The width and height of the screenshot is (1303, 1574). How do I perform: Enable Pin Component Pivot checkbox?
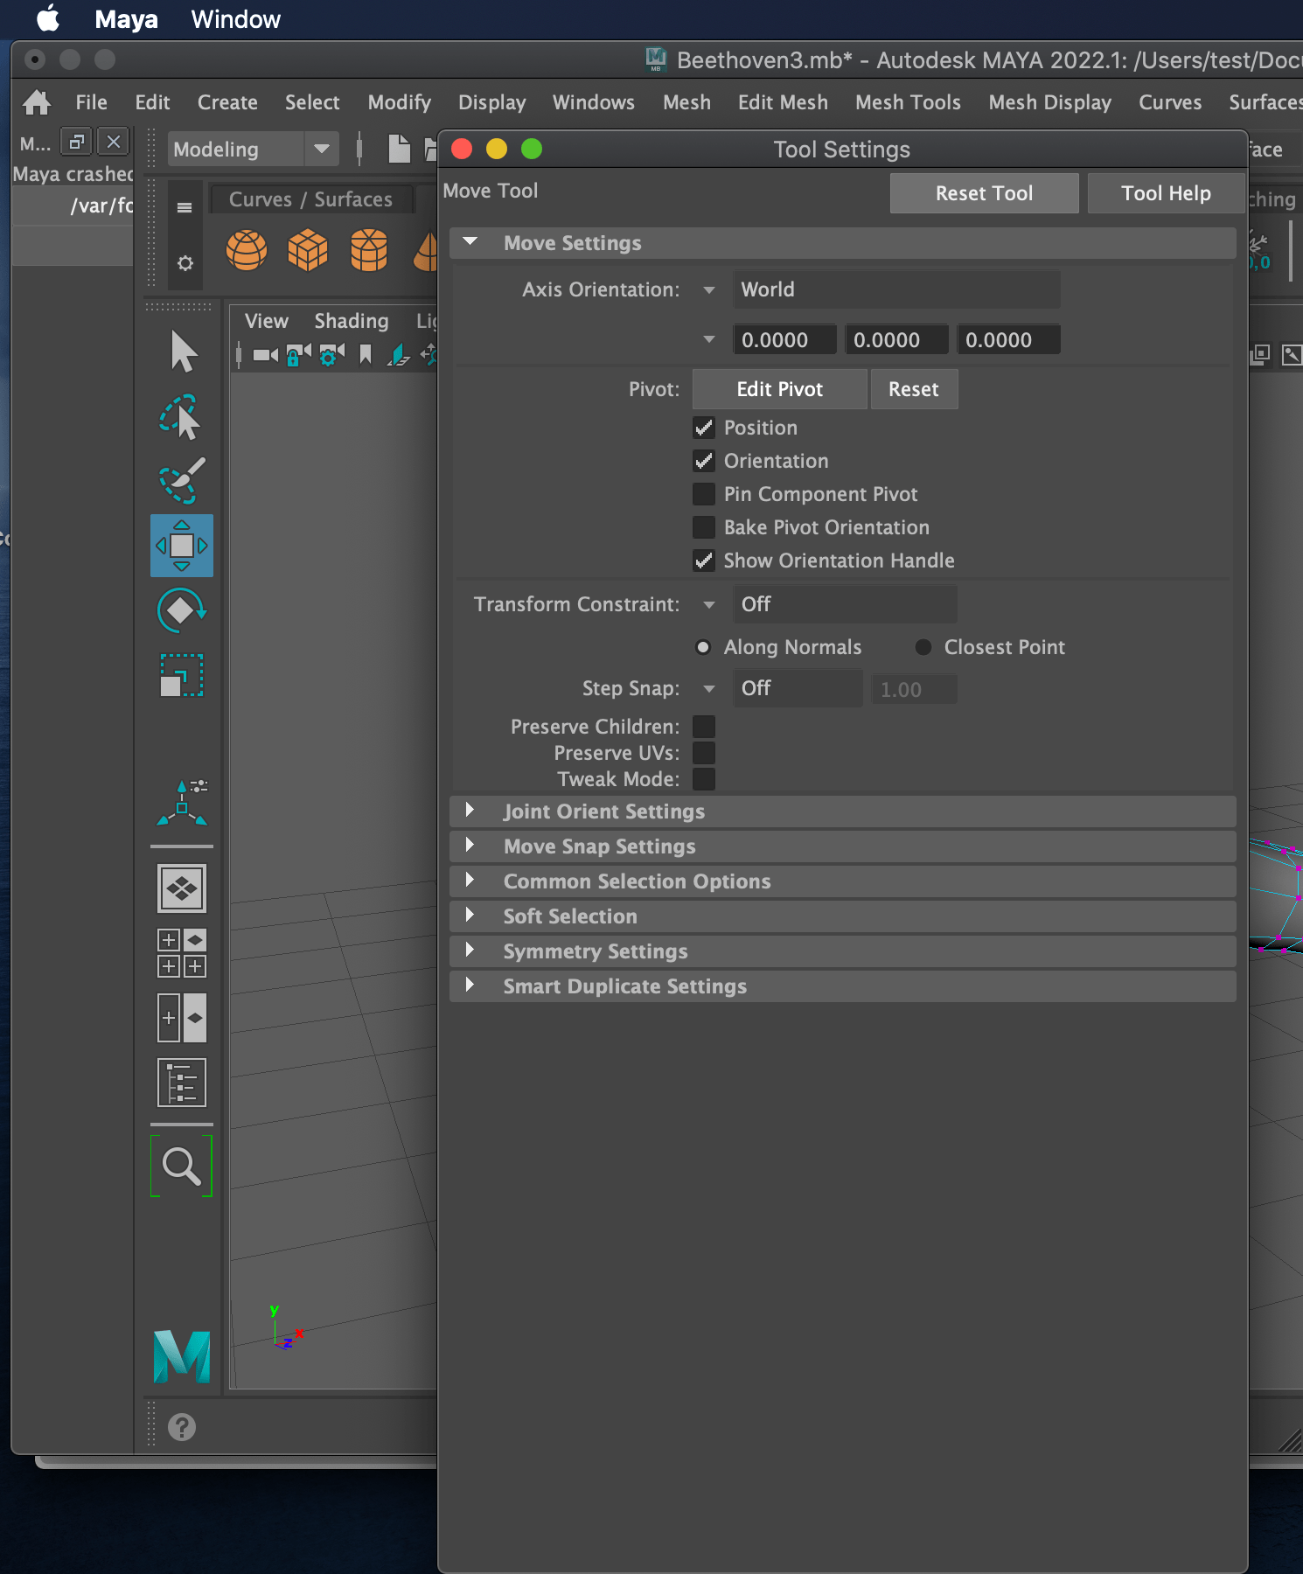pyautogui.click(x=704, y=494)
